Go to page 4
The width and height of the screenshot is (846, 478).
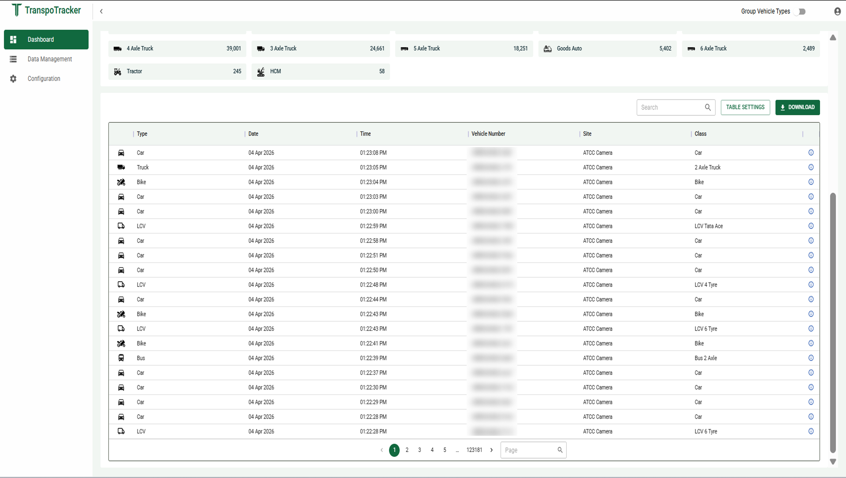tap(432, 450)
